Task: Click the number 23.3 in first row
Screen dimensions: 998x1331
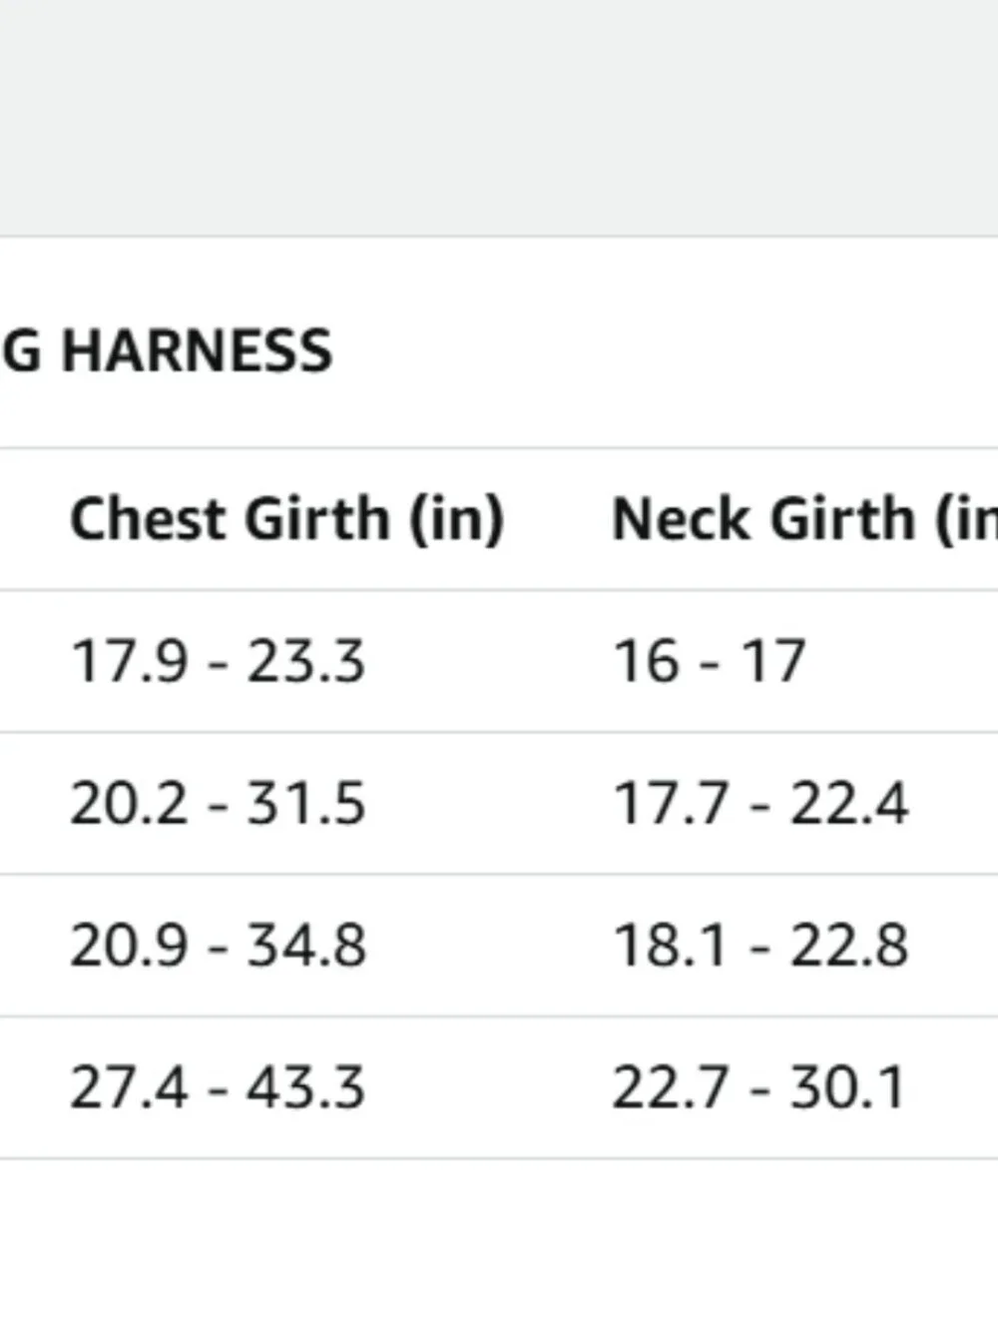Action: tap(306, 661)
